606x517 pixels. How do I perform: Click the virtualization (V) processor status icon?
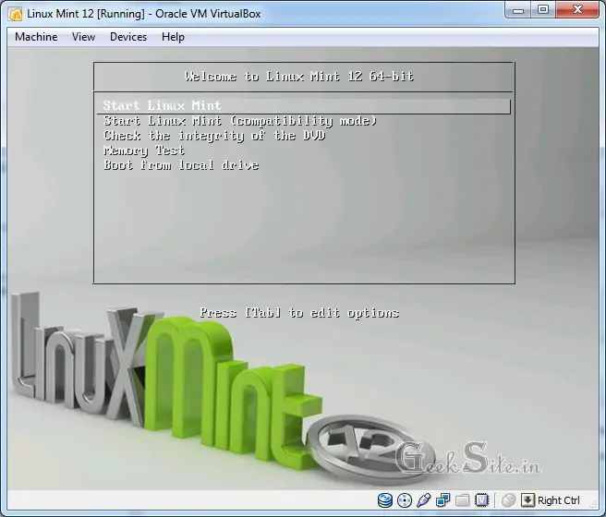[x=481, y=500]
